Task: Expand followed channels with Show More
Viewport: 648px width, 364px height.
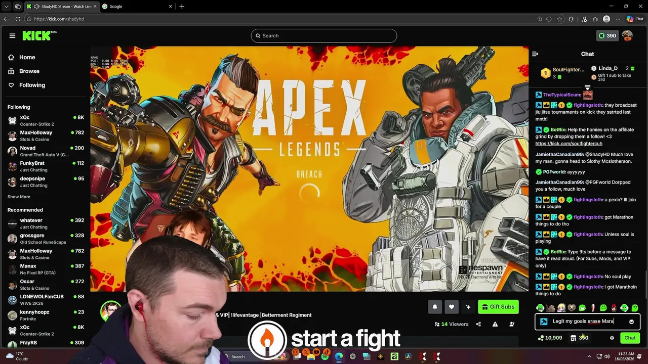Action: (x=19, y=197)
